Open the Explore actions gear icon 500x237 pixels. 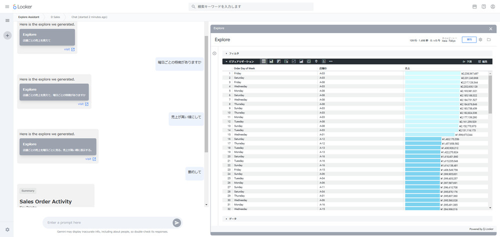pyautogui.click(x=480, y=39)
